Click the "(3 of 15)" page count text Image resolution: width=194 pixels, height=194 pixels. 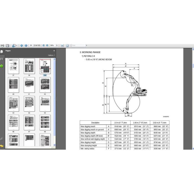tap(37, 45)
